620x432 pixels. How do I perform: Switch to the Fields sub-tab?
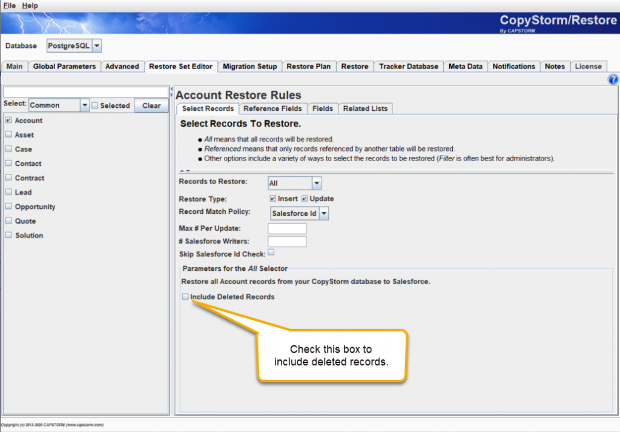click(323, 108)
